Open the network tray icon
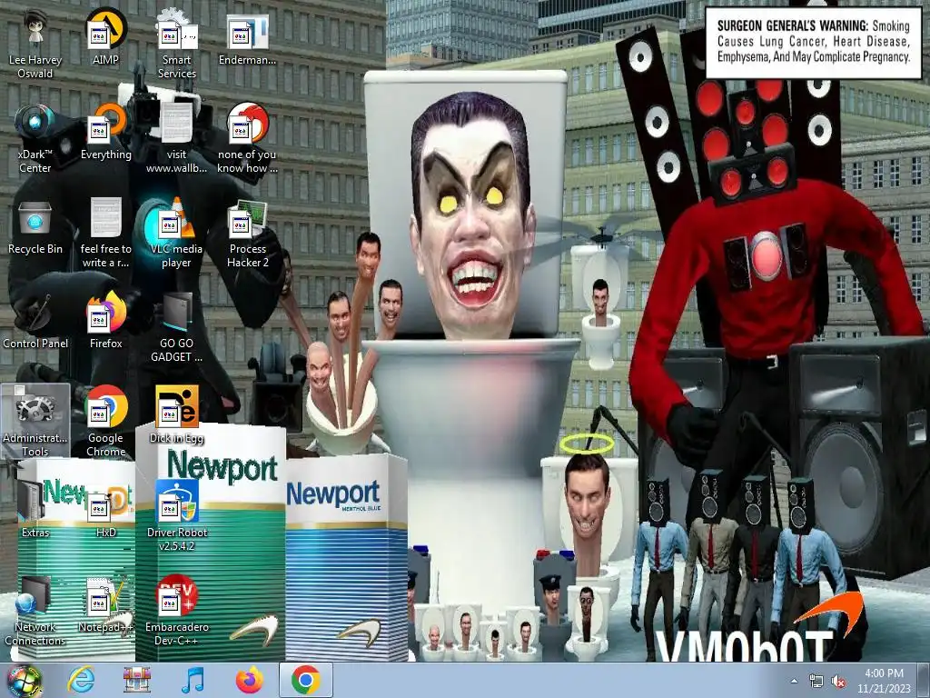The image size is (930, 698). click(816, 682)
